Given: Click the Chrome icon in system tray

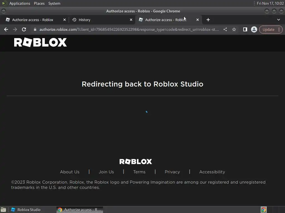Looking at the screenshot, I should pyautogui.click(x=264, y=210).
